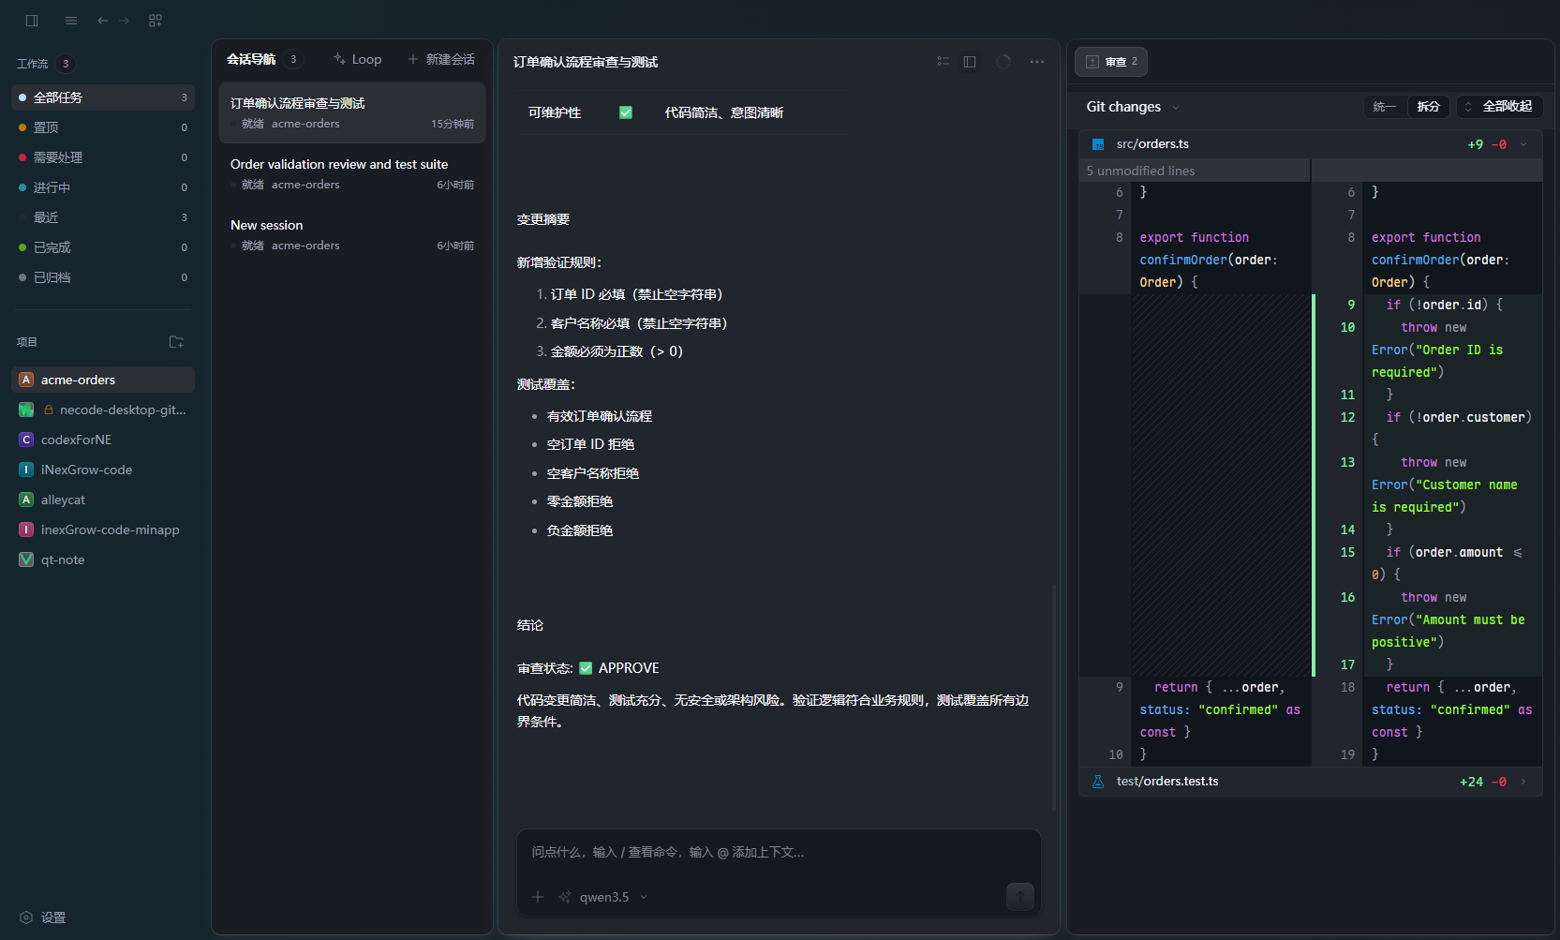Open the acme-orders project

coord(103,380)
